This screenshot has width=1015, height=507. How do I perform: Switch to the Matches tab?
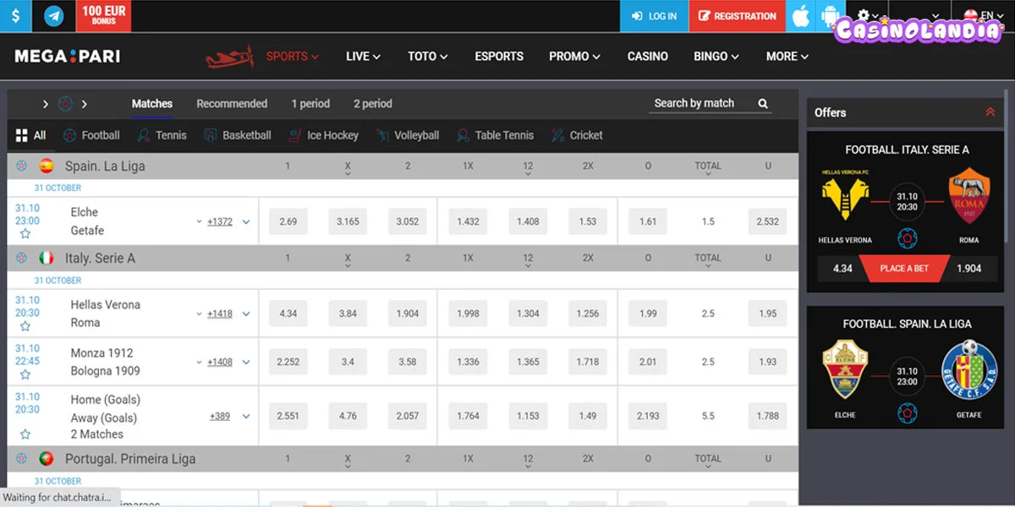152,104
